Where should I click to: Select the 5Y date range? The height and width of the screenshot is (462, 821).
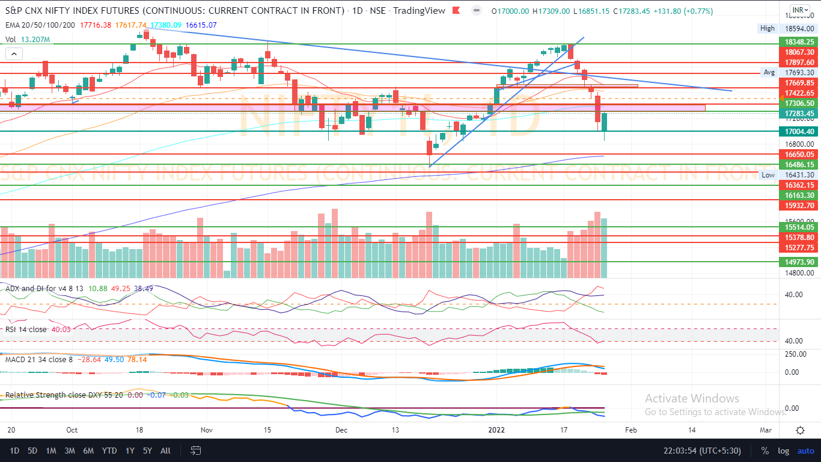(148, 451)
